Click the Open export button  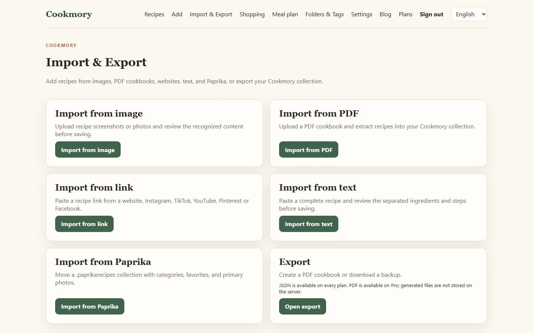(x=302, y=306)
